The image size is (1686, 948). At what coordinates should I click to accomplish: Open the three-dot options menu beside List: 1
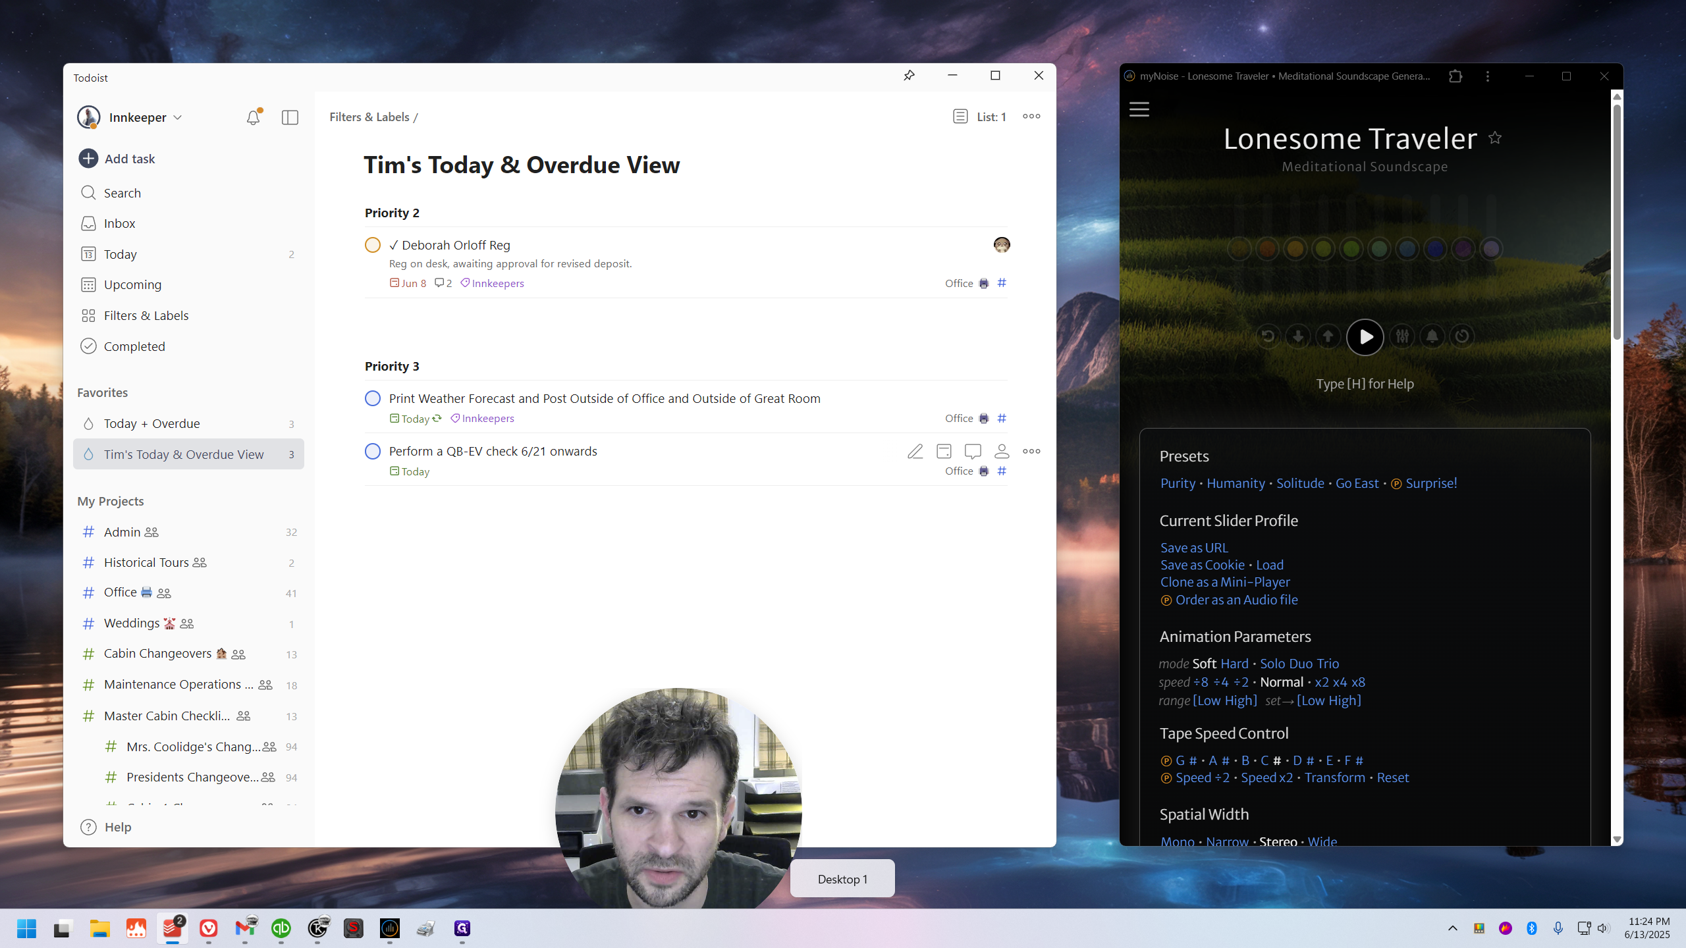coord(1031,117)
